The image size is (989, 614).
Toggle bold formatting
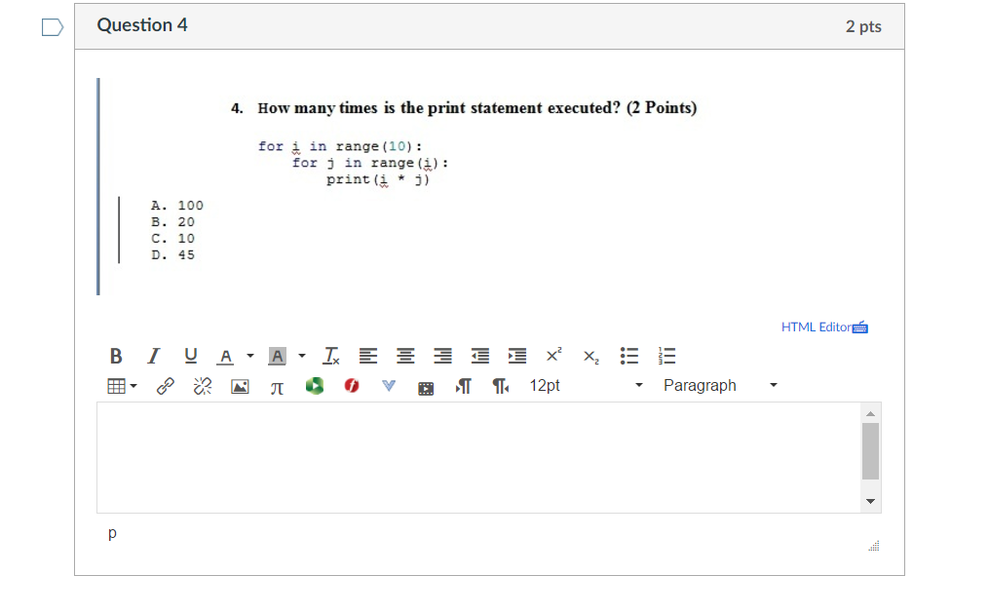point(116,356)
